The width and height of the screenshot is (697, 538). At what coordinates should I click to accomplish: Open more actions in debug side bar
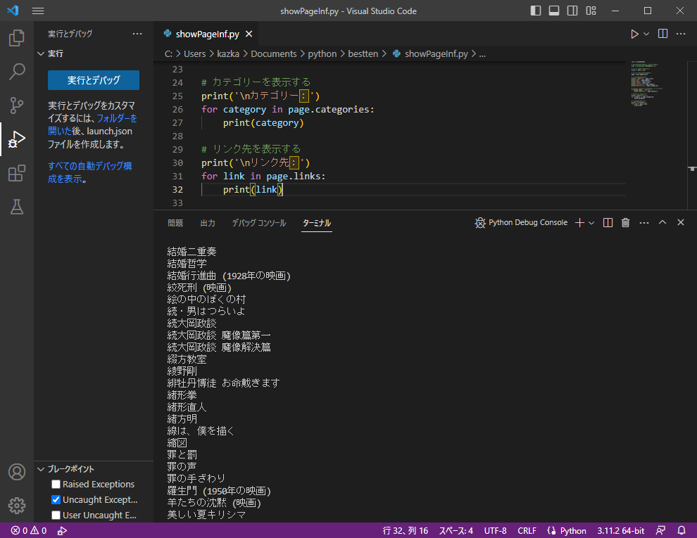(137, 34)
